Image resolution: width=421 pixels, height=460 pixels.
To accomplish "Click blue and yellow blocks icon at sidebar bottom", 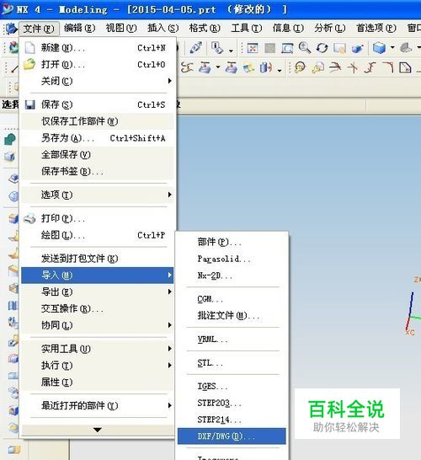I will (x=14, y=449).
